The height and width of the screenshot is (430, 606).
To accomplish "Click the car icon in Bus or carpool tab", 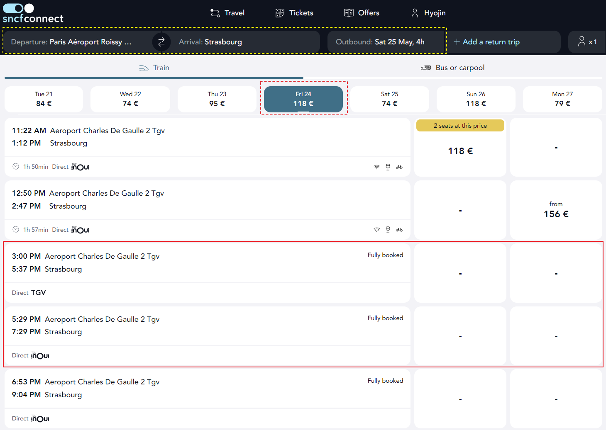I will 426,68.
